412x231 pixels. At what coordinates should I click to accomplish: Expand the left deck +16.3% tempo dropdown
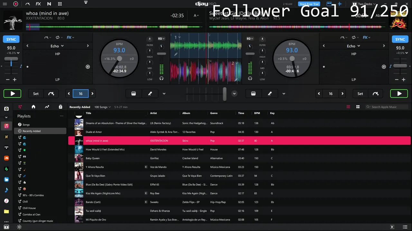pyautogui.click(x=13, y=53)
